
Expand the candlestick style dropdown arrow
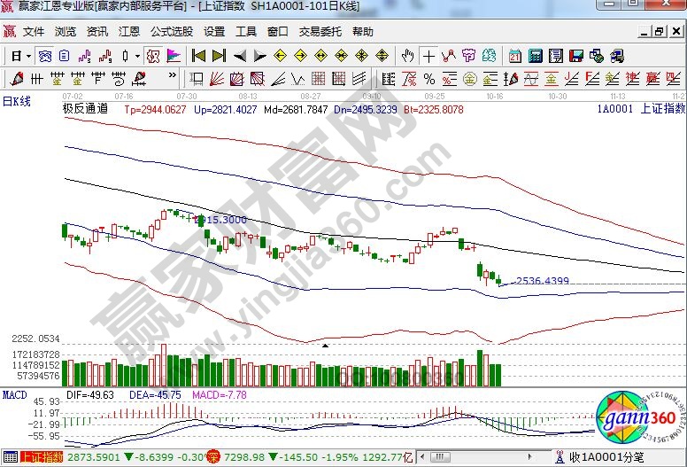[x=137, y=55]
